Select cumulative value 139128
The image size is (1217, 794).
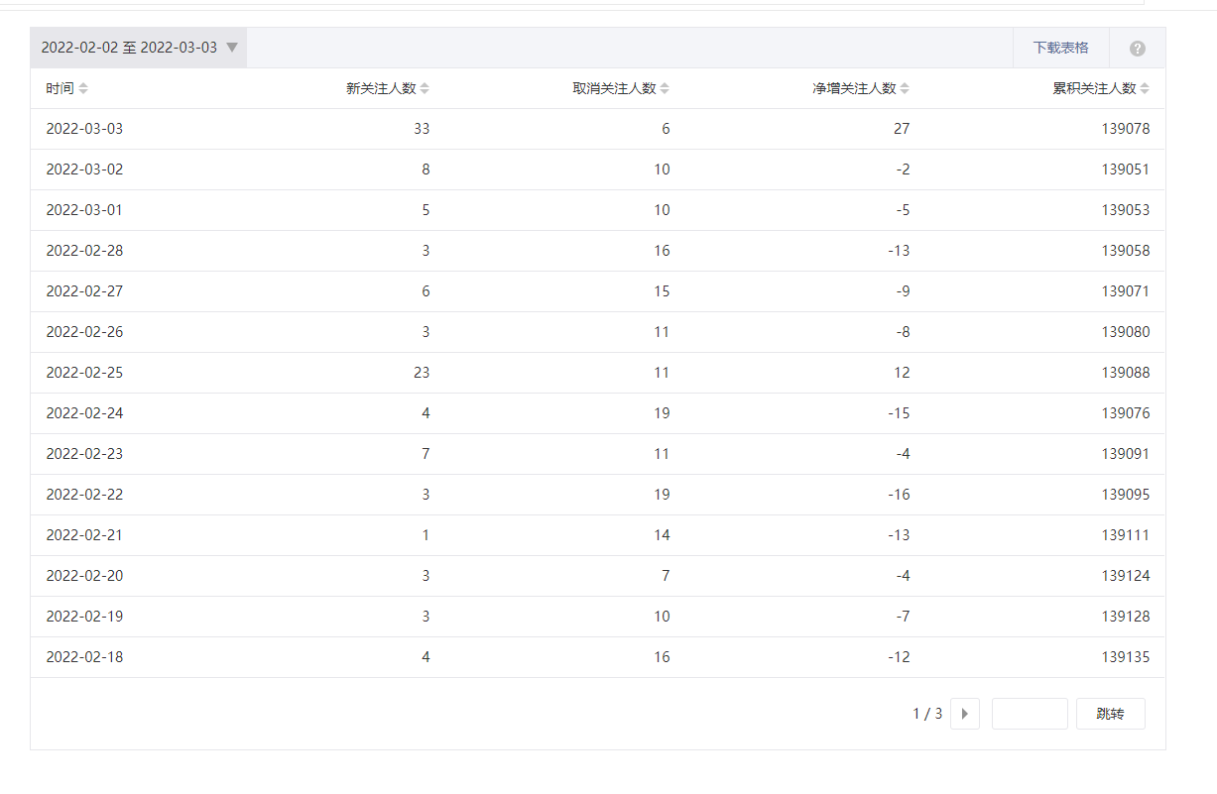[x=1126, y=617]
